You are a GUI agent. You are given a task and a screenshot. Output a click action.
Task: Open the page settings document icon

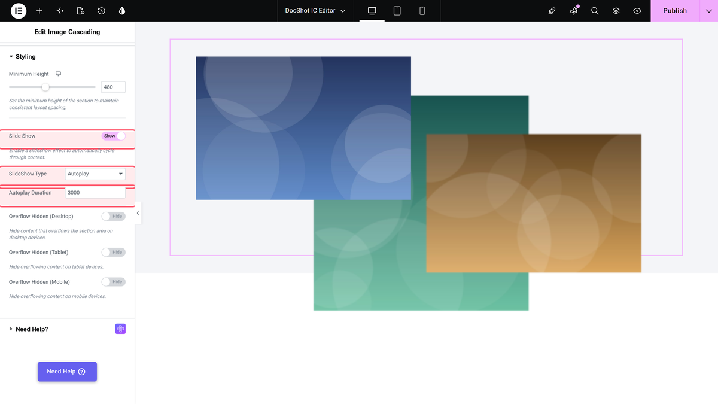81,11
